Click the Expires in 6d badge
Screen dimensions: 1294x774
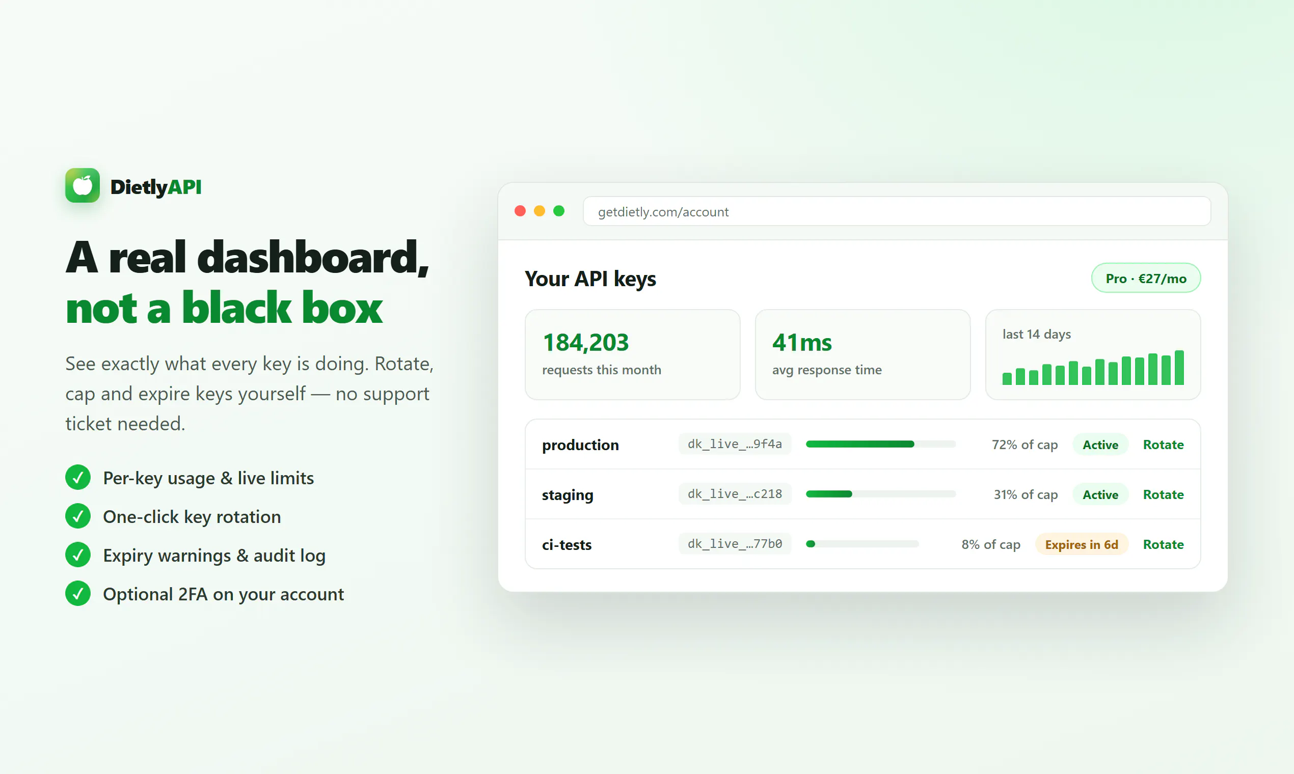click(x=1081, y=544)
